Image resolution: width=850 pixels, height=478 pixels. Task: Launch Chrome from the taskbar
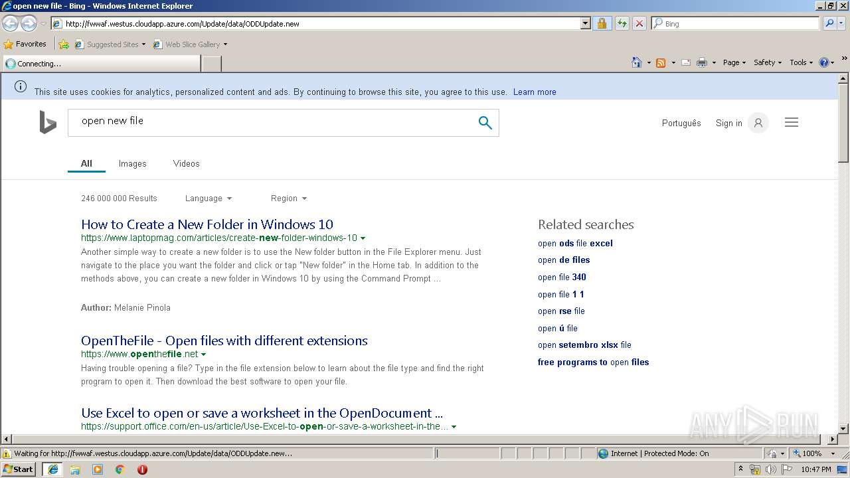[120, 469]
